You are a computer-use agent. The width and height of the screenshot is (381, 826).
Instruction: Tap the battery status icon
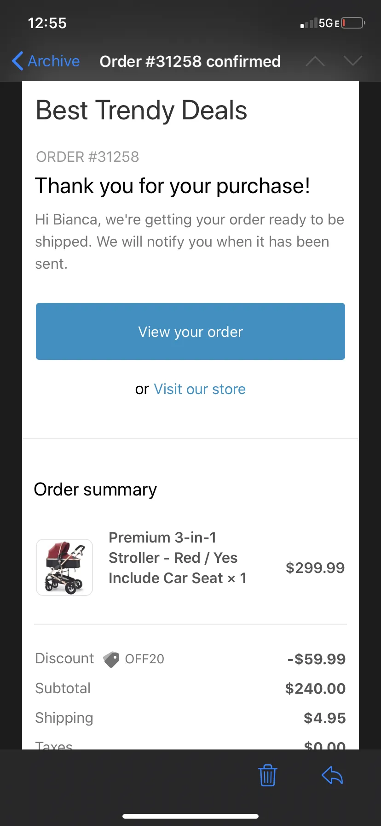[353, 23]
